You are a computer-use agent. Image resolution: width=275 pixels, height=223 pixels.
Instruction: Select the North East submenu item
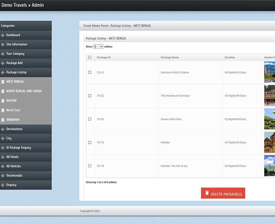point(13,110)
